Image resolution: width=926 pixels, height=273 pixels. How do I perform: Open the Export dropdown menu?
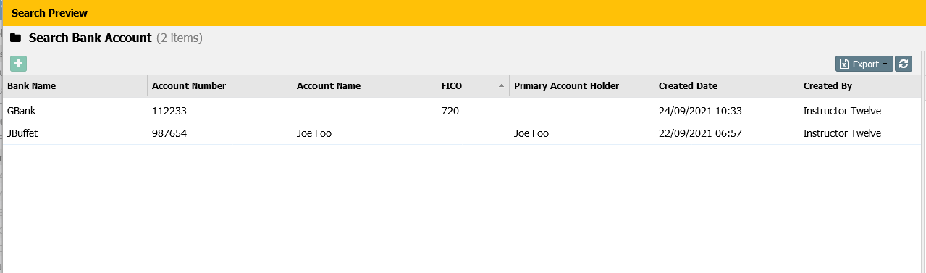[864, 64]
